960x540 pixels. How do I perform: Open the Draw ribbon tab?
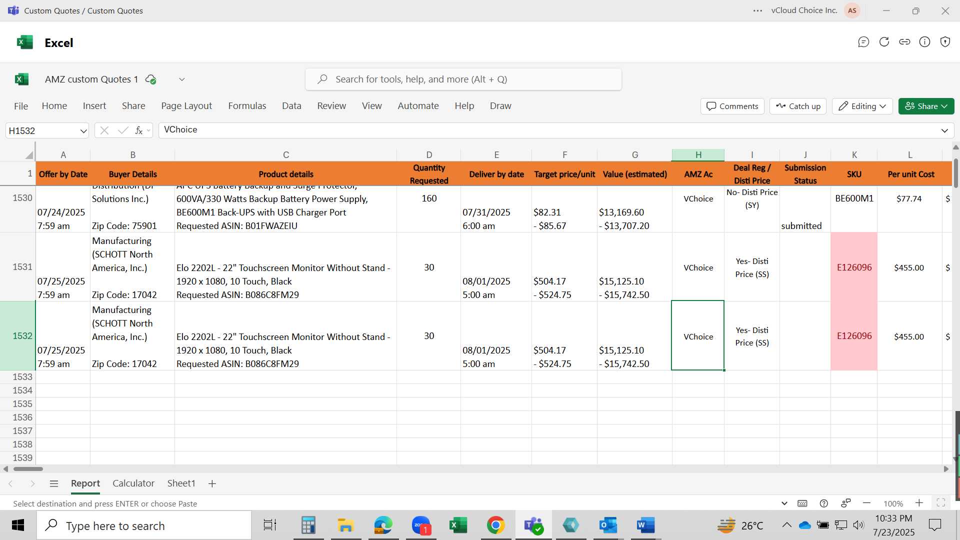point(500,106)
